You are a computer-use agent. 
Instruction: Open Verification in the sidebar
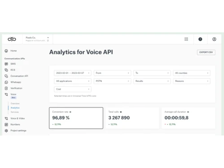pyautogui.click(x=16, y=88)
